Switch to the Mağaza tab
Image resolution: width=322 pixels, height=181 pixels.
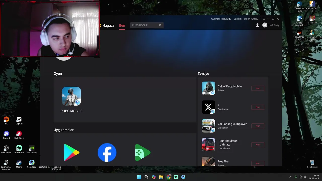point(108,25)
